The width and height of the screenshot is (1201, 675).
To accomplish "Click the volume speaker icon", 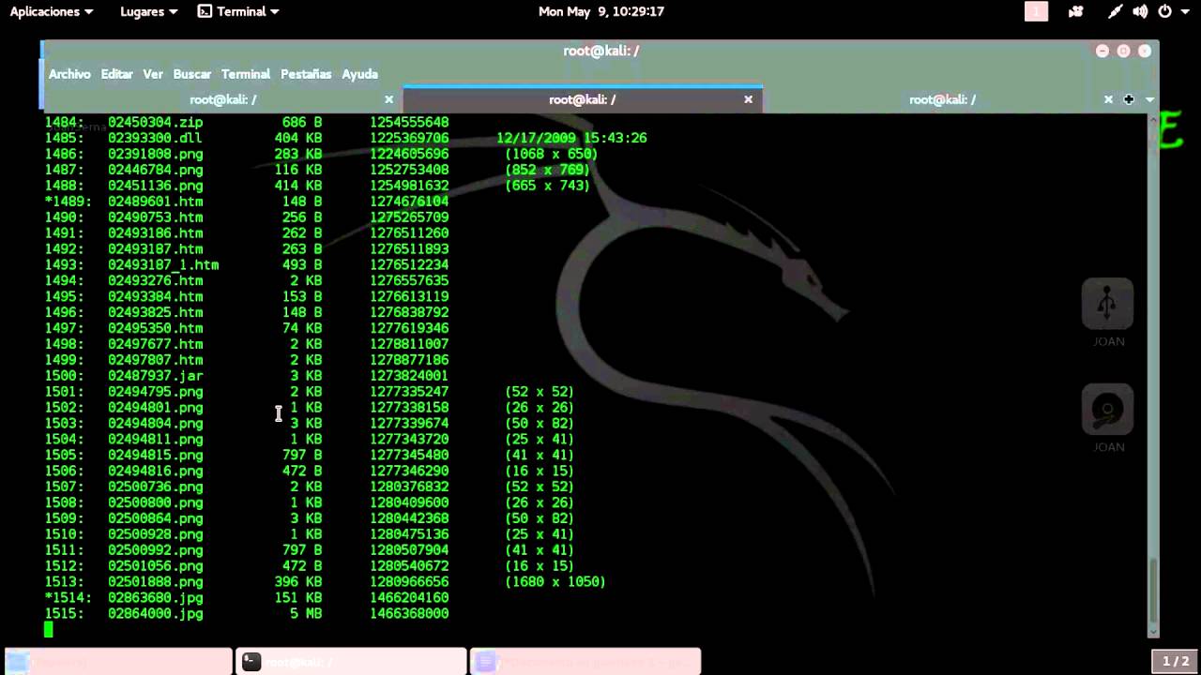I will (1140, 12).
